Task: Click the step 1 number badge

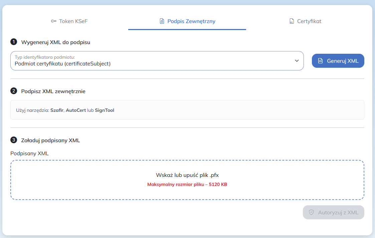Action: 14,42
